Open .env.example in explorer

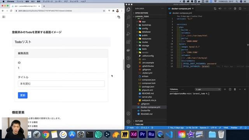click(x=148, y=63)
